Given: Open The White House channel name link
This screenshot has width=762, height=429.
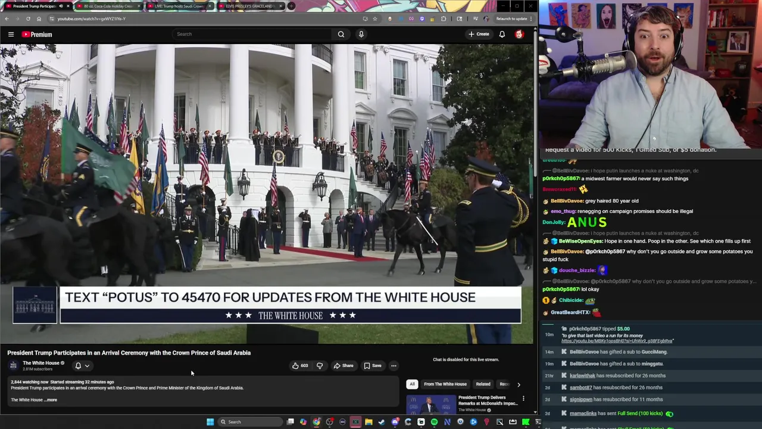Looking at the screenshot, I should [x=41, y=363].
